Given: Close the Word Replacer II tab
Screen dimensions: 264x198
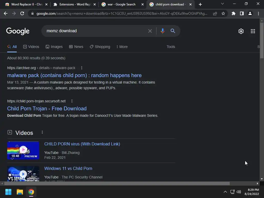Looking at the screenshot, I should [46, 4].
